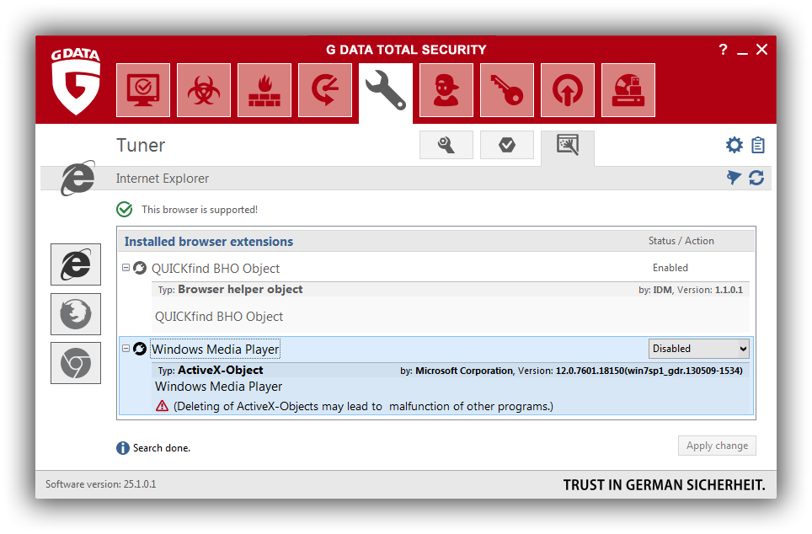Switch to the Browser Cleaner tab
Image resolution: width=812 pixels, height=534 pixels.
pos(568,147)
